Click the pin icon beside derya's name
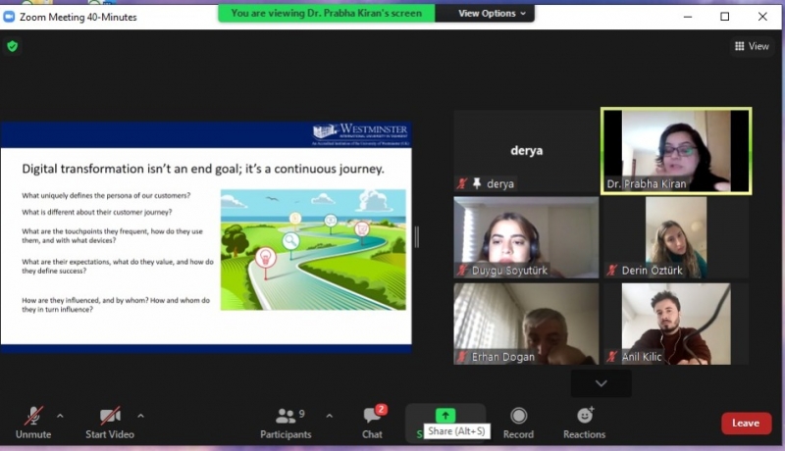Screen dimensions: 785x451 pyautogui.click(x=478, y=183)
